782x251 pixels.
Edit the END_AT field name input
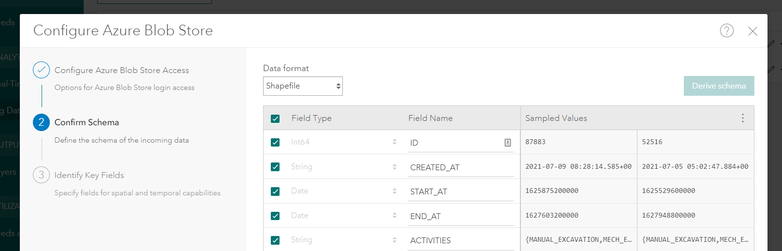460,216
